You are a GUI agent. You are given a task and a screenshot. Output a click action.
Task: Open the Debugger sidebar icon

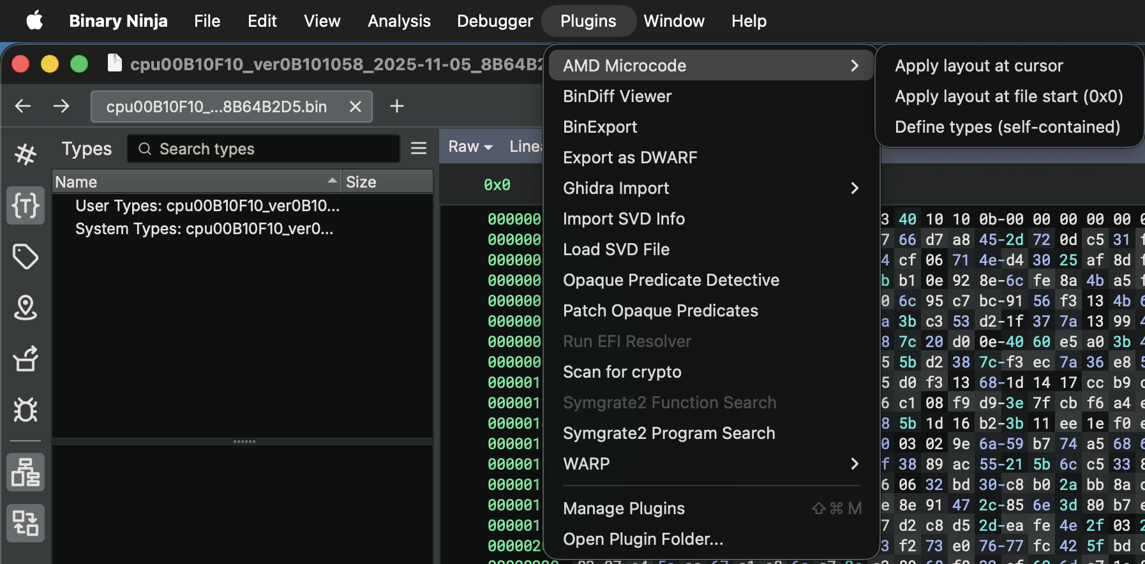coord(26,410)
